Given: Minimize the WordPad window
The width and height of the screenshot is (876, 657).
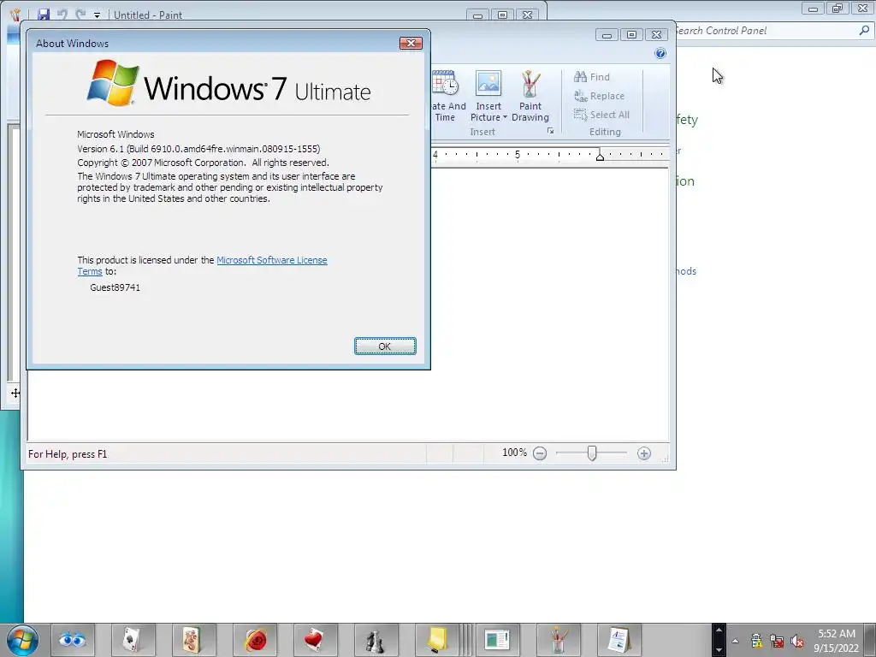Looking at the screenshot, I should (x=607, y=34).
